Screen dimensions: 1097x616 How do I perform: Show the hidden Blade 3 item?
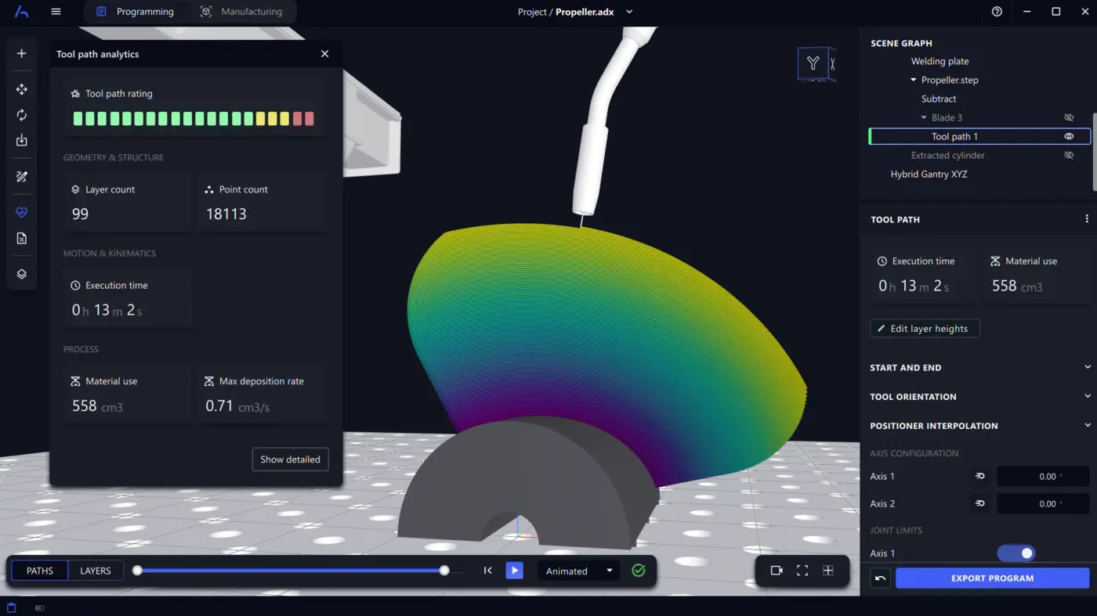[1069, 117]
